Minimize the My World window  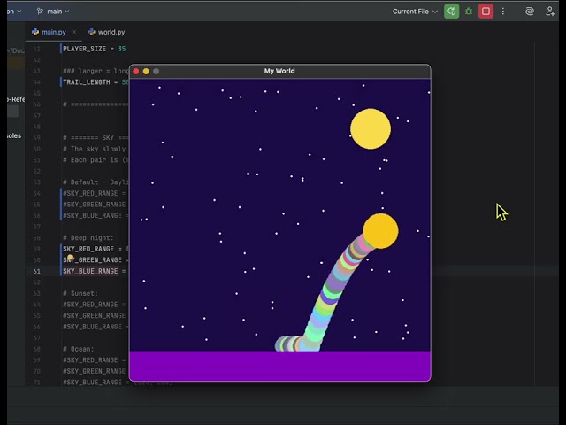[x=146, y=71]
